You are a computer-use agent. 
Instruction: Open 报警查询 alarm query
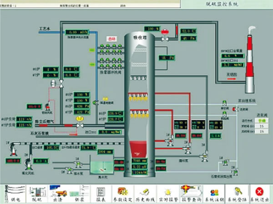pyautogui.click(x=191, y=194)
